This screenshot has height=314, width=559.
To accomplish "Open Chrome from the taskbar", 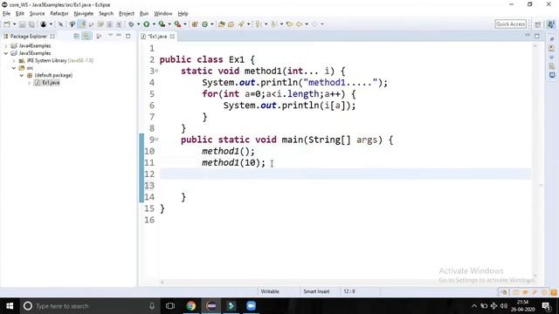I will coord(191,306).
